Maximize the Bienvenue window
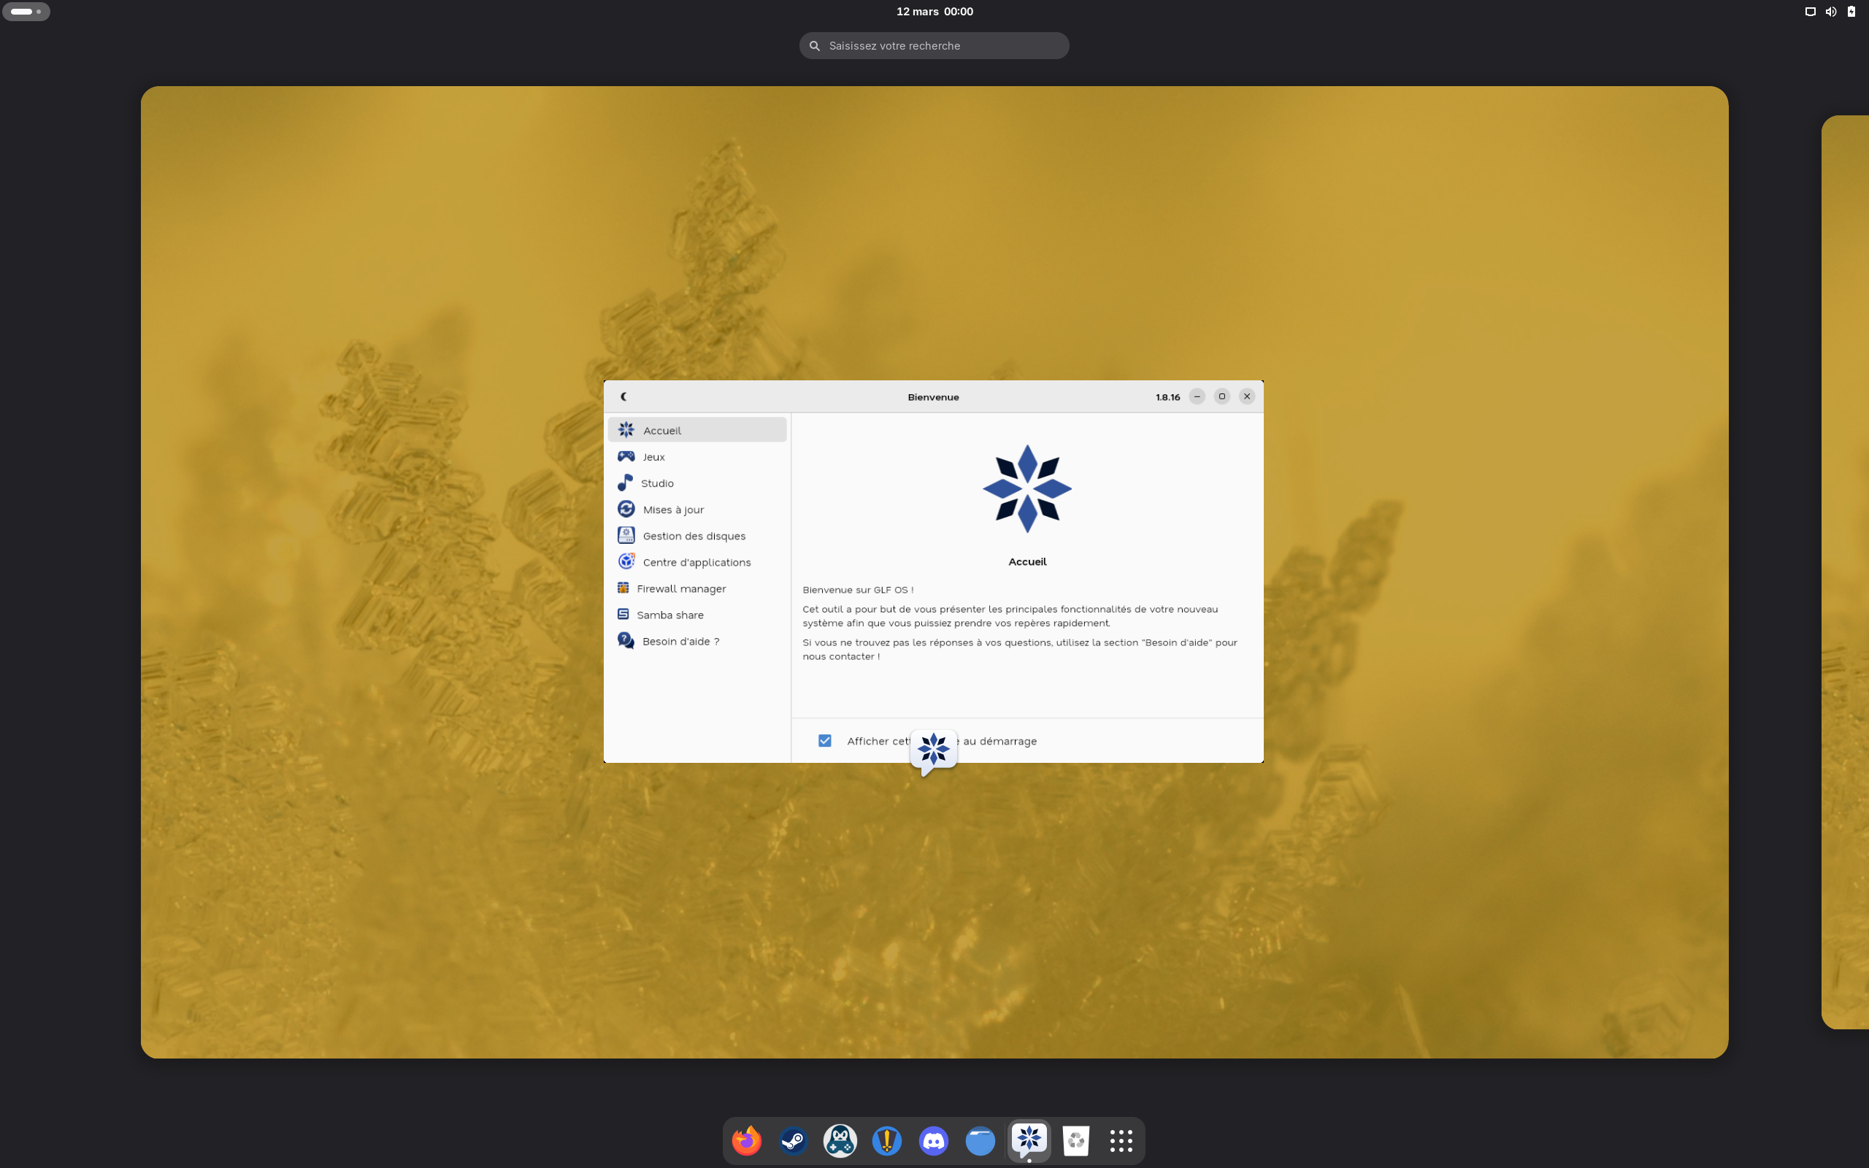 click(x=1221, y=396)
